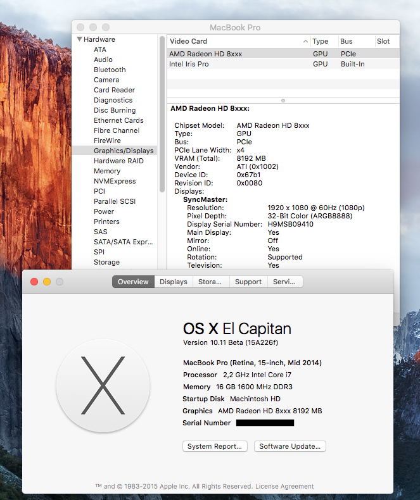
Task: Select AMD Radeon HD 8xxx row
Action: tap(283, 54)
